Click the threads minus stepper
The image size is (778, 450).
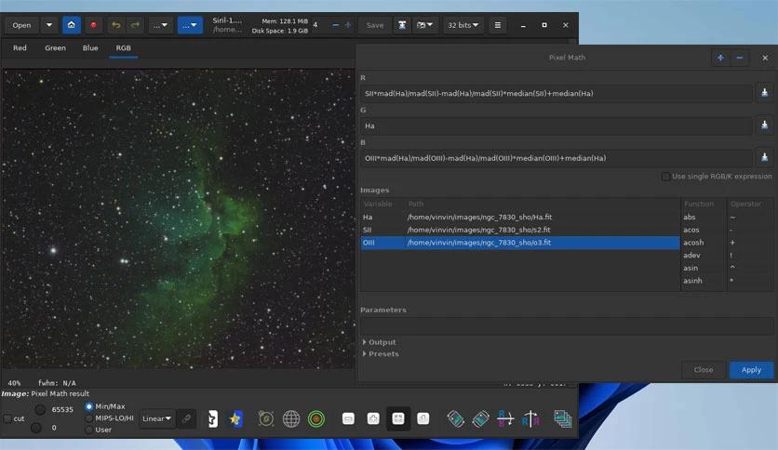coord(336,25)
